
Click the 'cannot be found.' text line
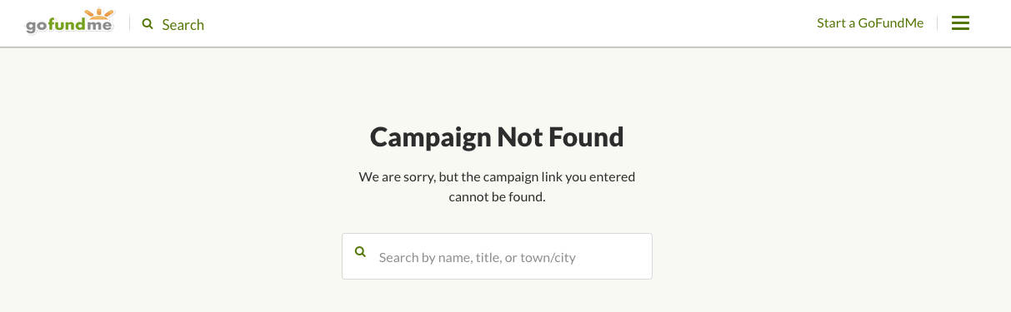497,198
